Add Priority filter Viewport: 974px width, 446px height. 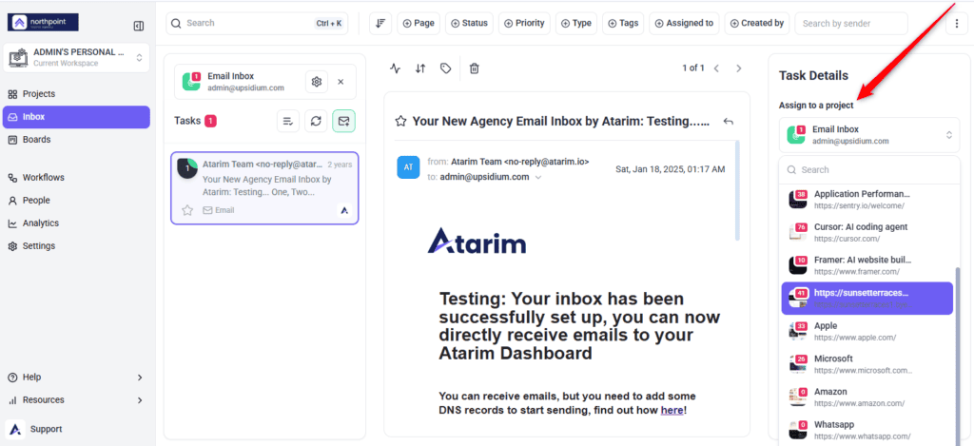[x=524, y=24]
